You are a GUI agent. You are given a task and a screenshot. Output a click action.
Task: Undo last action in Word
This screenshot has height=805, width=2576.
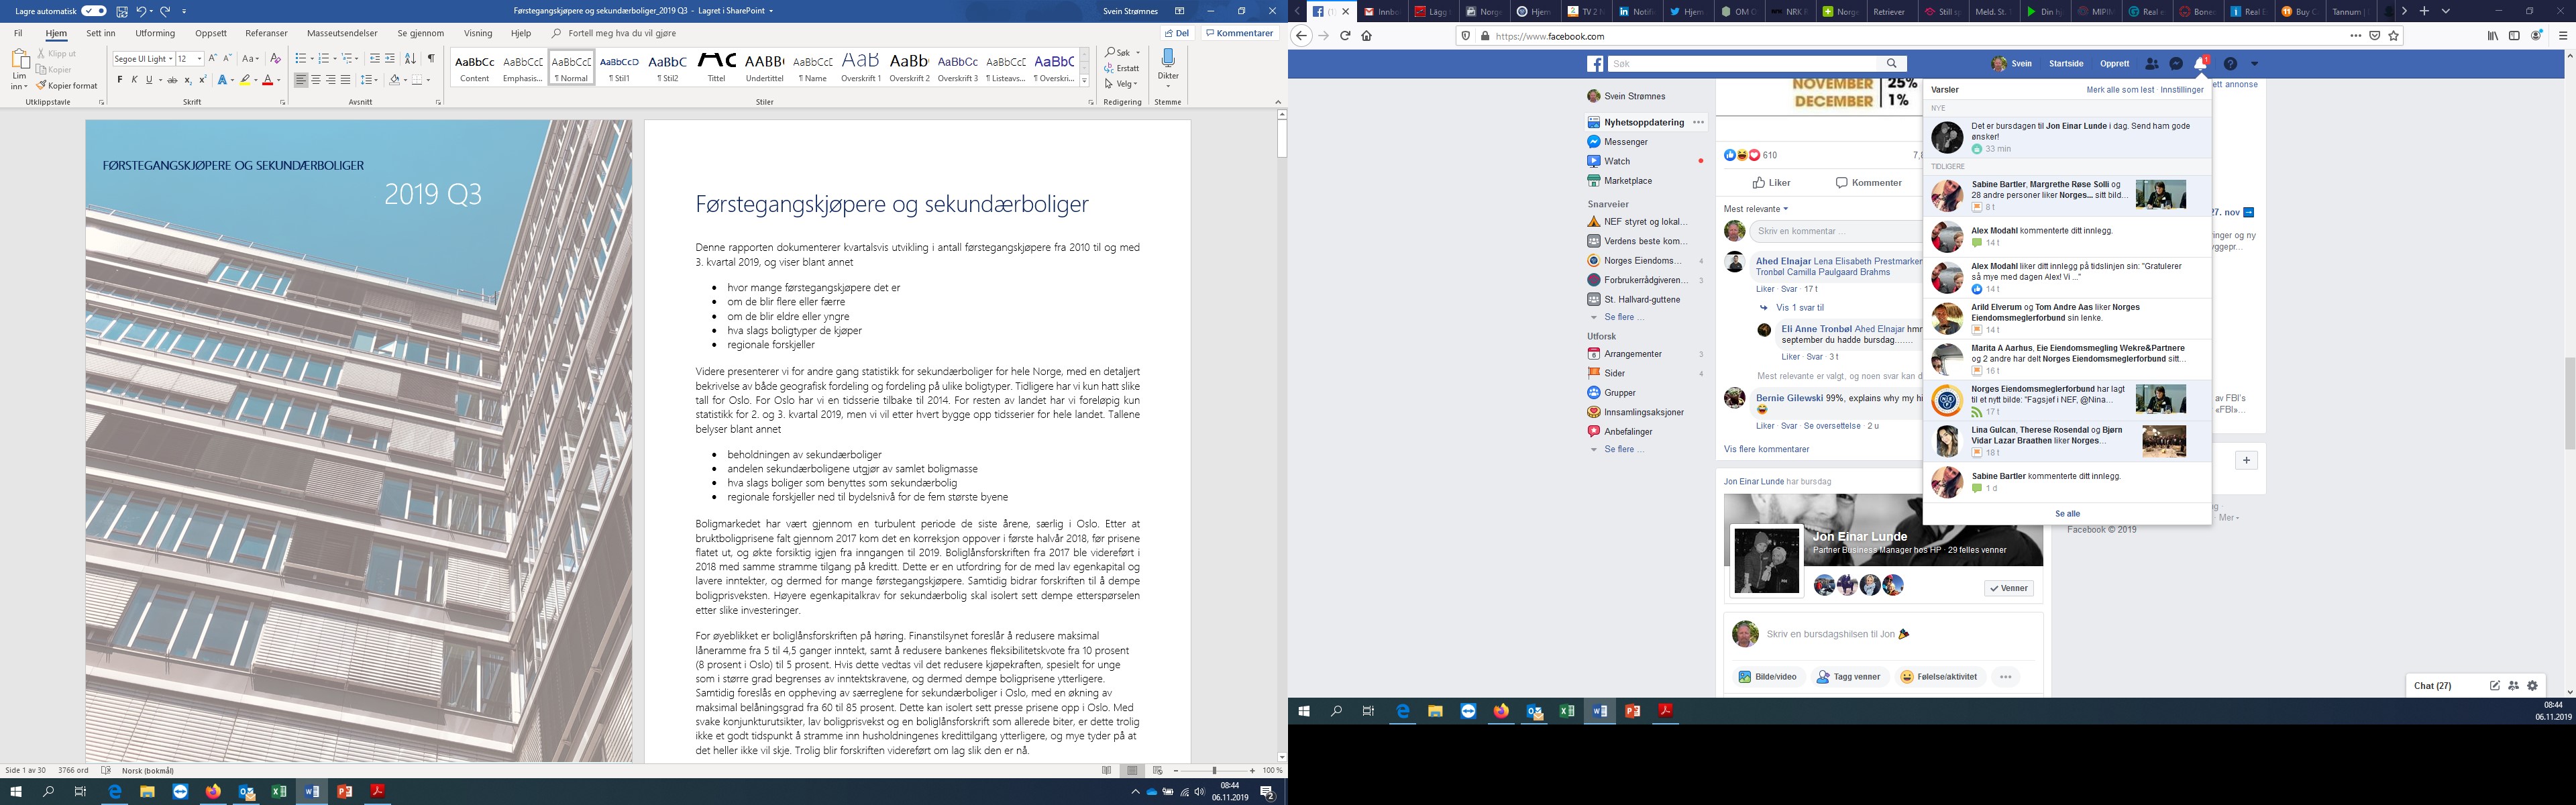coord(141,11)
